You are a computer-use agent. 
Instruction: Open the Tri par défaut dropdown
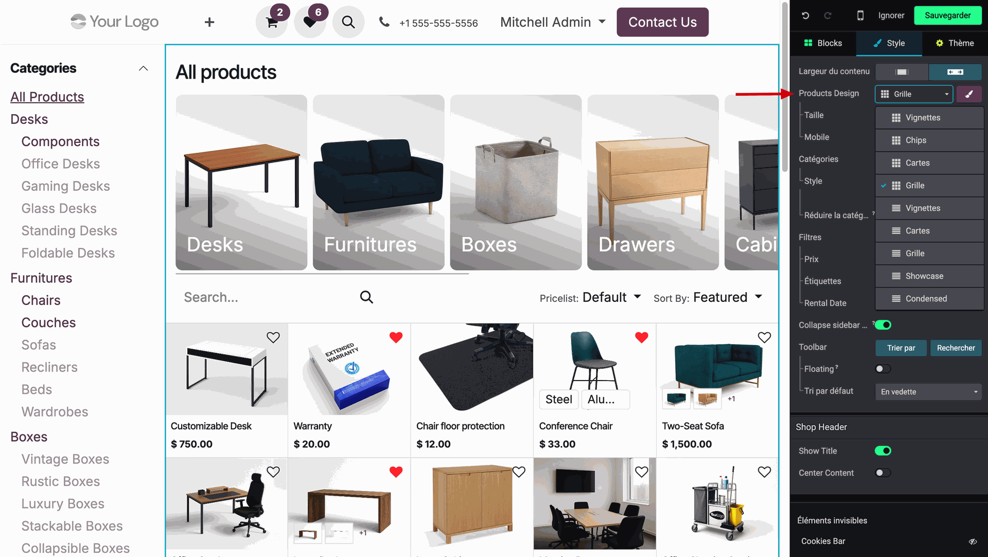pyautogui.click(x=928, y=392)
